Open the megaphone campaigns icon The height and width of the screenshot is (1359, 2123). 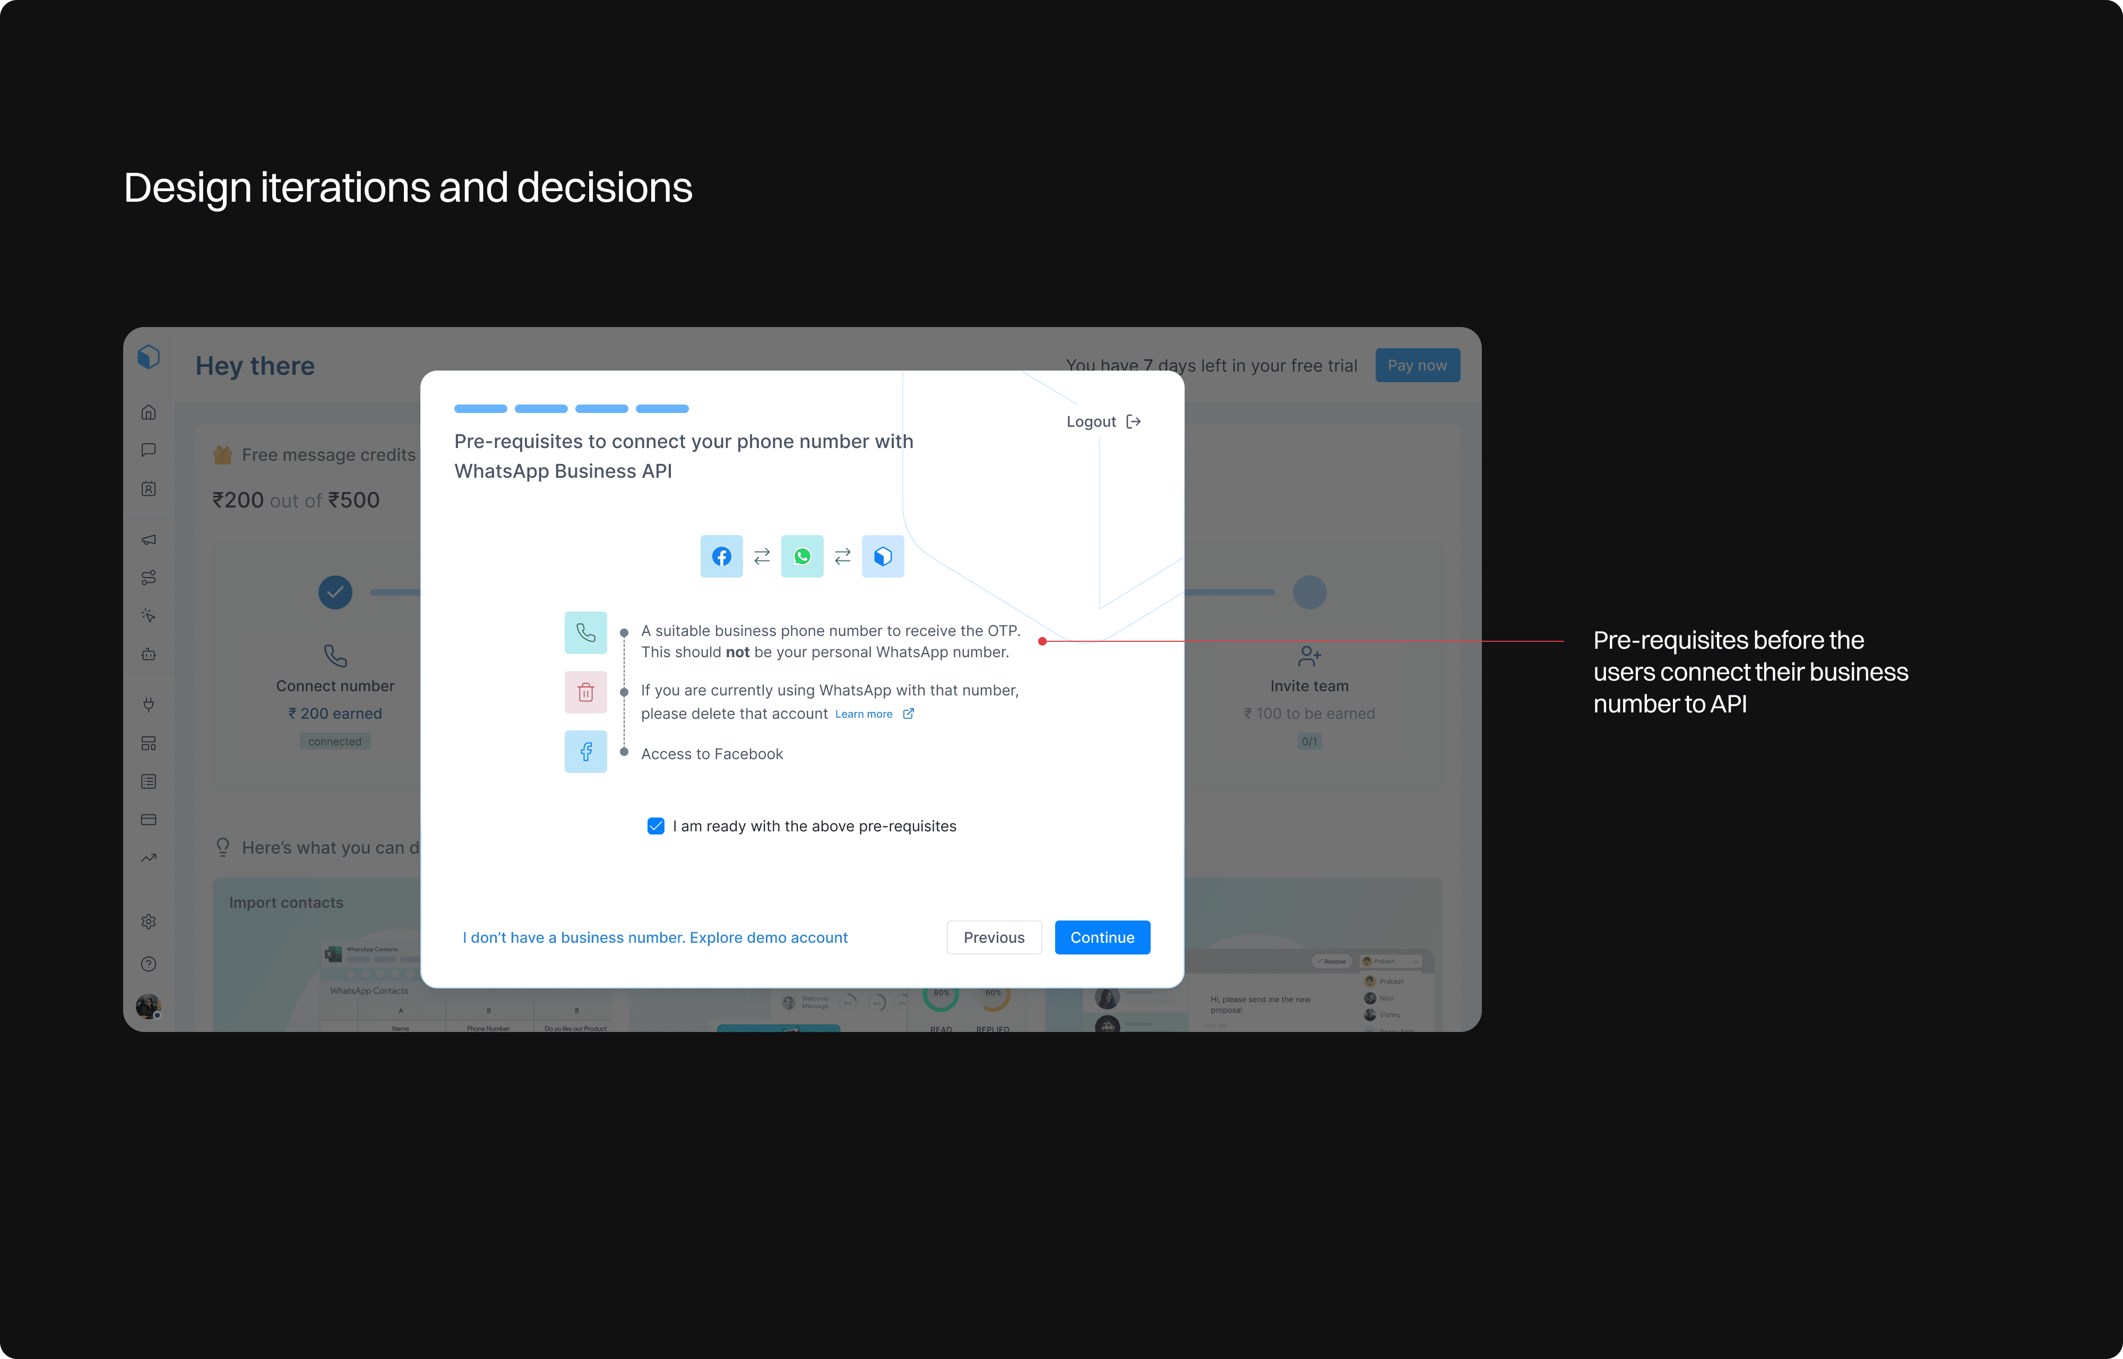(x=149, y=539)
